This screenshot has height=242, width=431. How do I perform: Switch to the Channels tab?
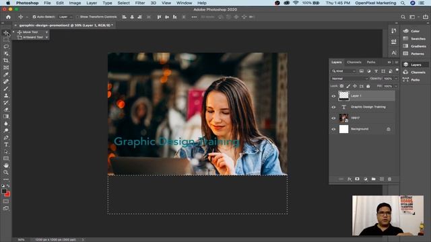click(x=354, y=63)
